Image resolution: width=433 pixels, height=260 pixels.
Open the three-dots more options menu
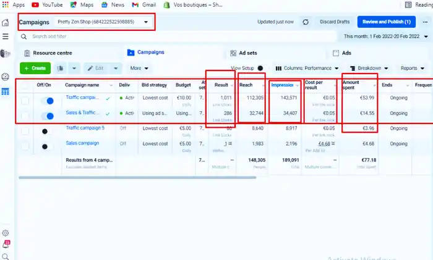[425, 22]
